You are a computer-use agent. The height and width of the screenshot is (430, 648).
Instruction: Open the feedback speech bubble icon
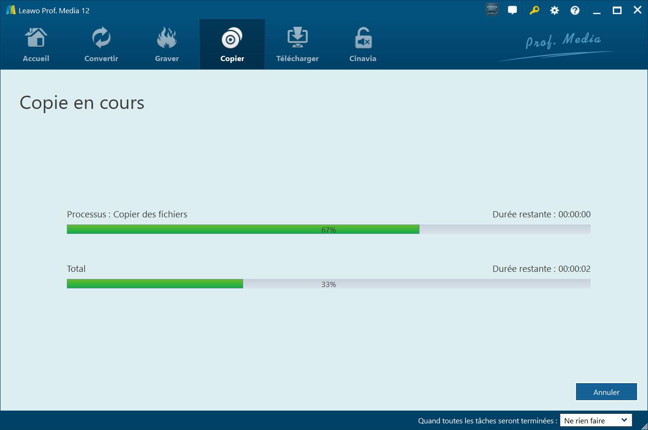click(512, 10)
